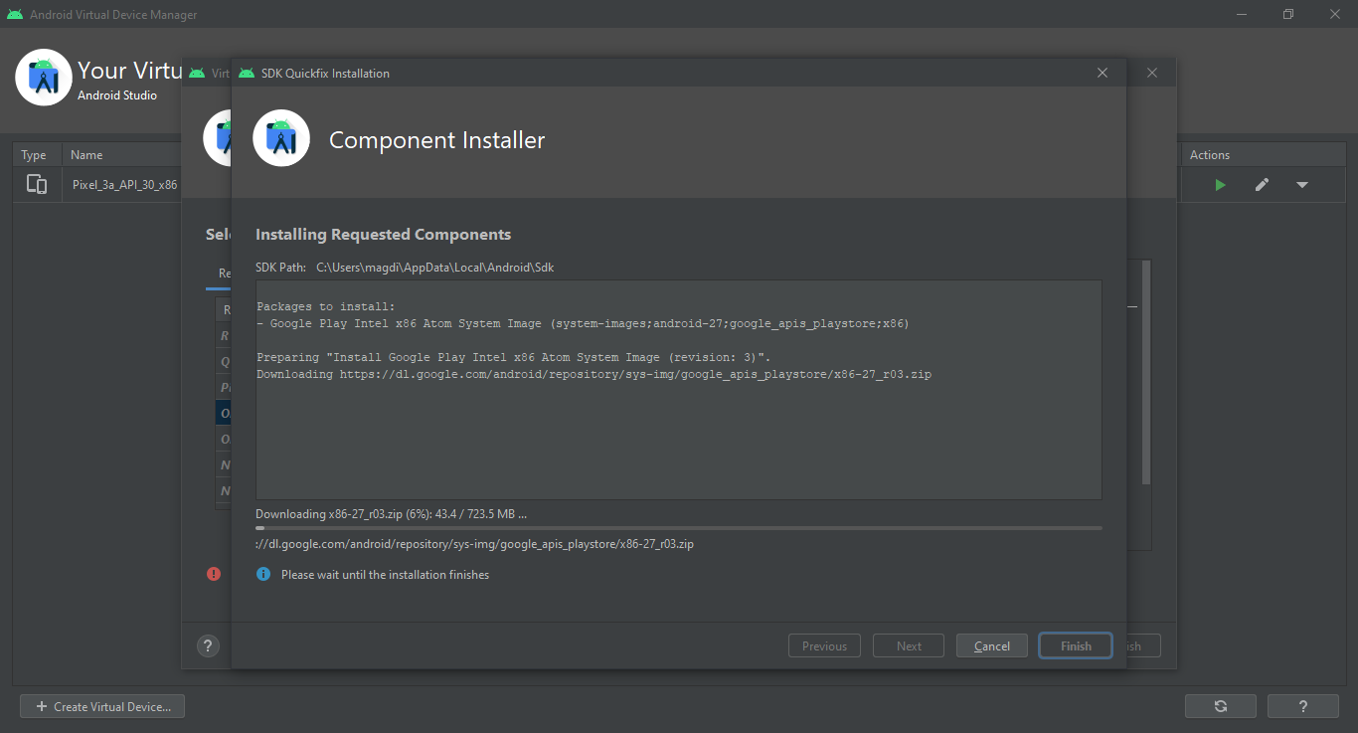Click the Finish button in SDK Quickfix dialog
The width and height of the screenshot is (1358, 733).
click(x=1076, y=645)
